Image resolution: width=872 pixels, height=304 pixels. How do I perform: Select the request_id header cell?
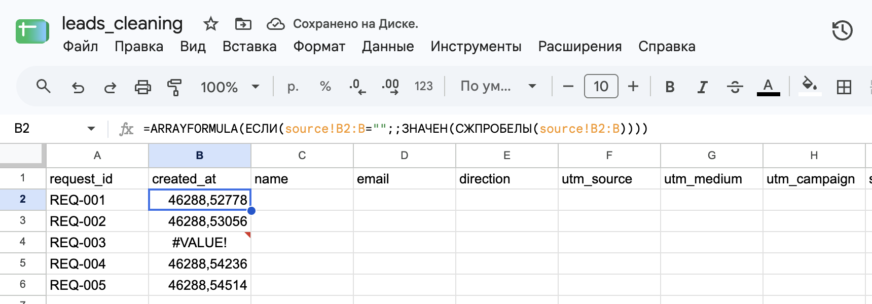(97, 179)
